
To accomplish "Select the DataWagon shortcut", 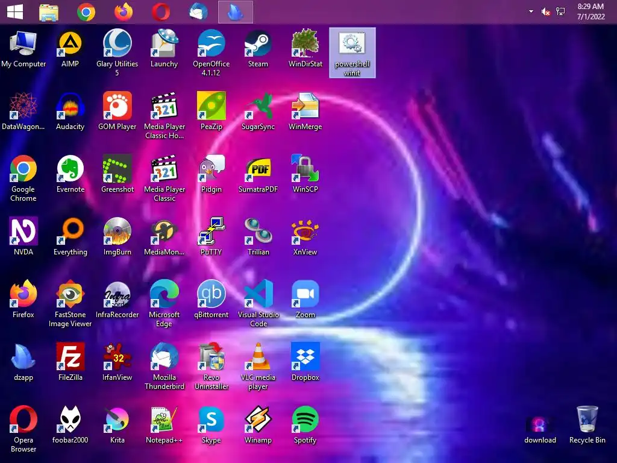I will [23, 112].
